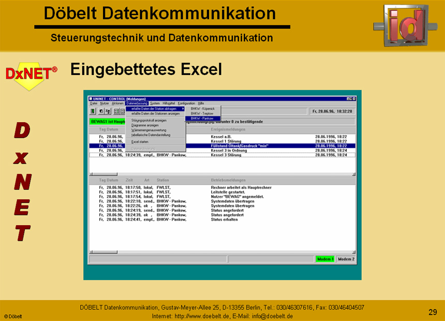
Task: Click the 'Zeit' column header
Action: [129, 180]
